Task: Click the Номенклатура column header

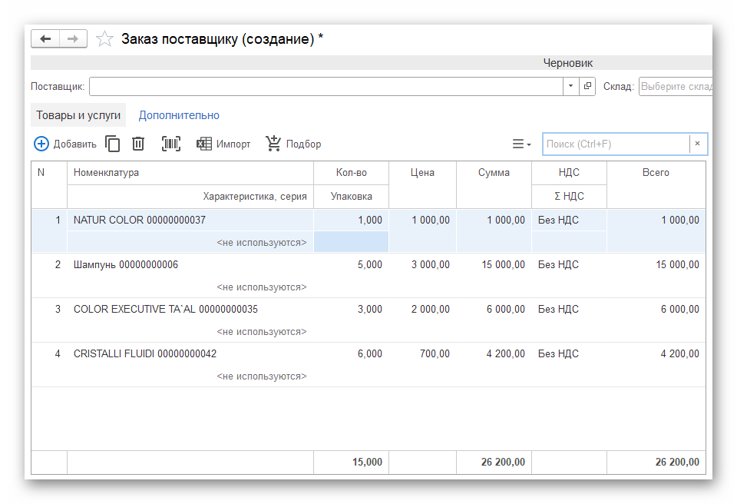Action: pos(106,173)
